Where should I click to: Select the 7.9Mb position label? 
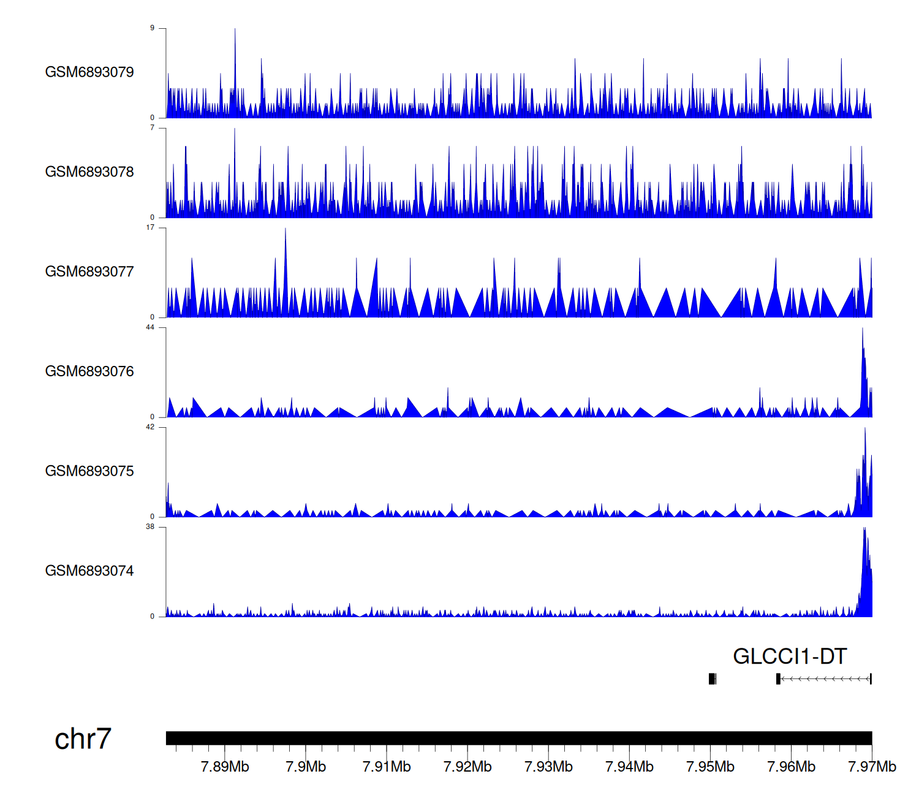(306, 767)
